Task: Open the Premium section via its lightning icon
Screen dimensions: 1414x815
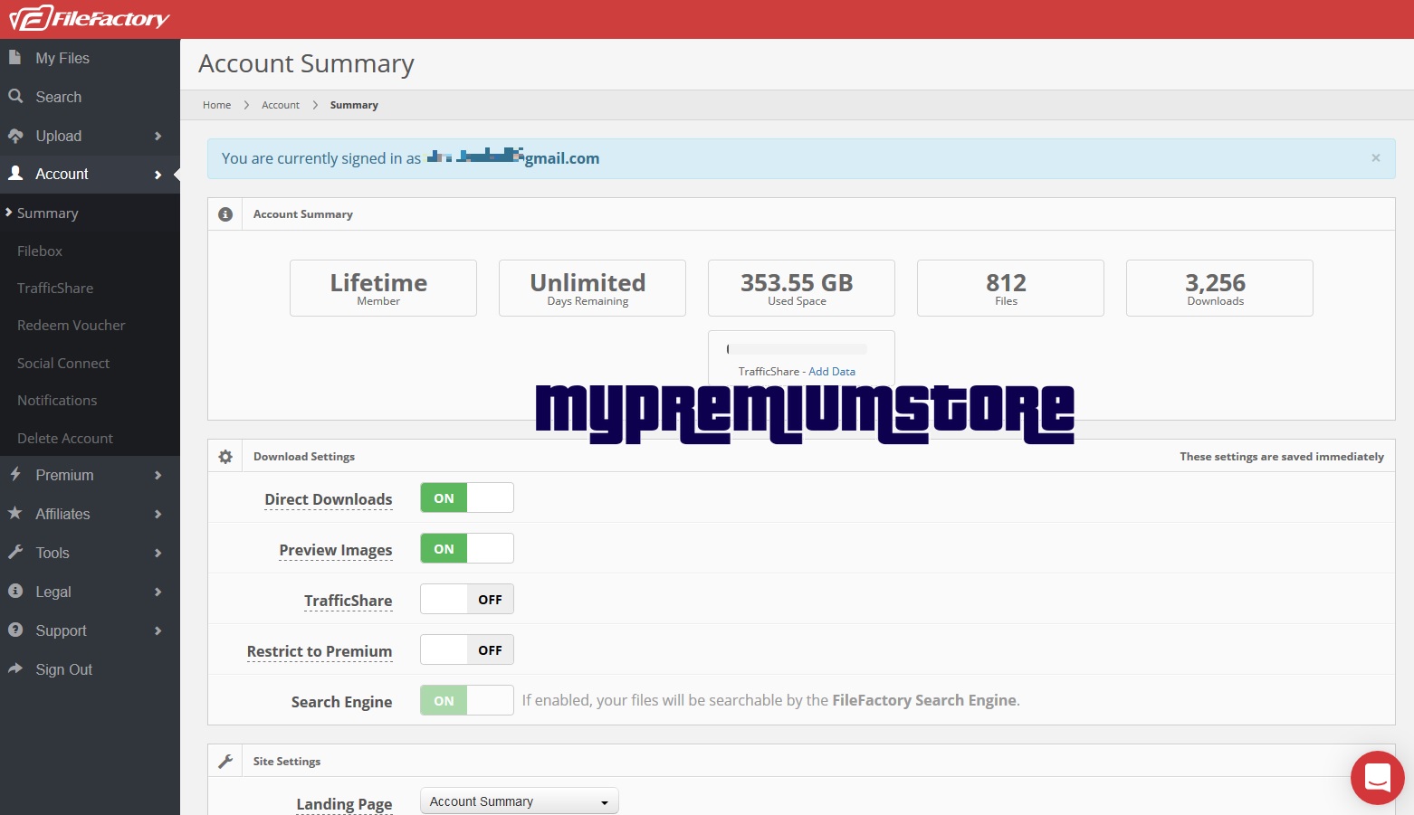Action: (x=15, y=475)
